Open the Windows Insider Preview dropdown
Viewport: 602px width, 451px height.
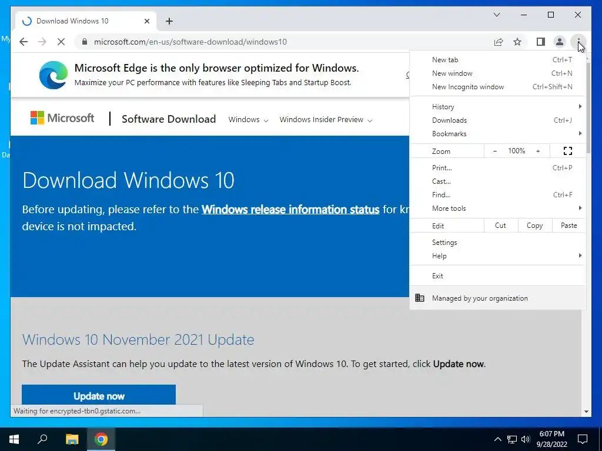point(326,120)
